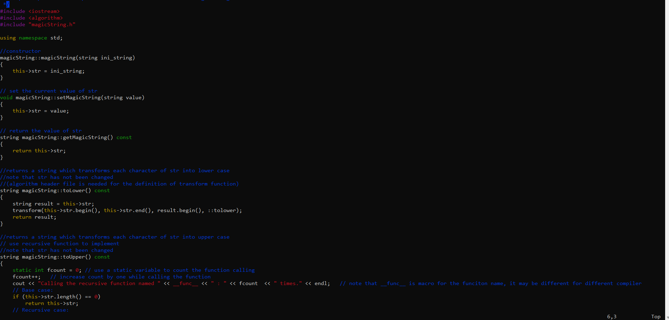This screenshot has width=669, height=320.
Task: Click the highlighted cursor block at file top
Action: (8, 4)
